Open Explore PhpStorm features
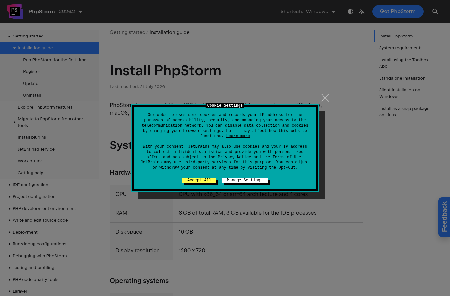Screen dimensions: 450x296 point(45,107)
